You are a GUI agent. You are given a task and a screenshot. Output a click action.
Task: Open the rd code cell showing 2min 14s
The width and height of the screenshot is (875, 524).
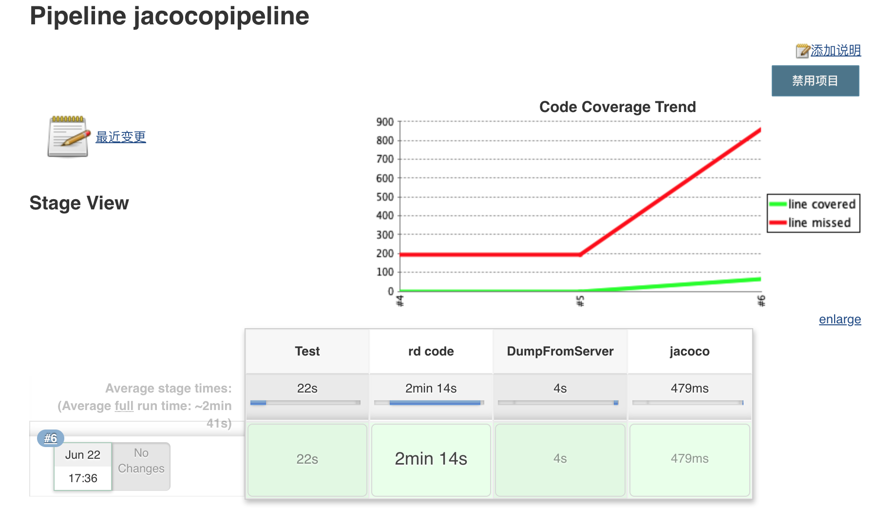pos(430,458)
